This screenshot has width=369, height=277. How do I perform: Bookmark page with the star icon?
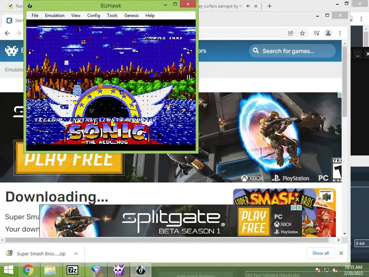pyautogui.click(x=302, y=33)
